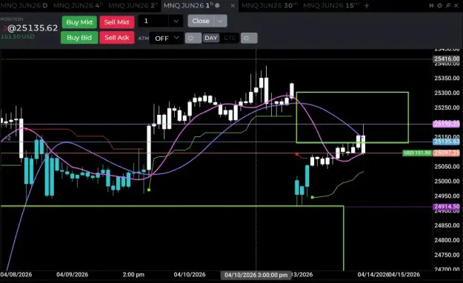Screen dimensions: 463x283
Task: Click the 04/15/2026 date on time axis
Action: pos(404,274)
